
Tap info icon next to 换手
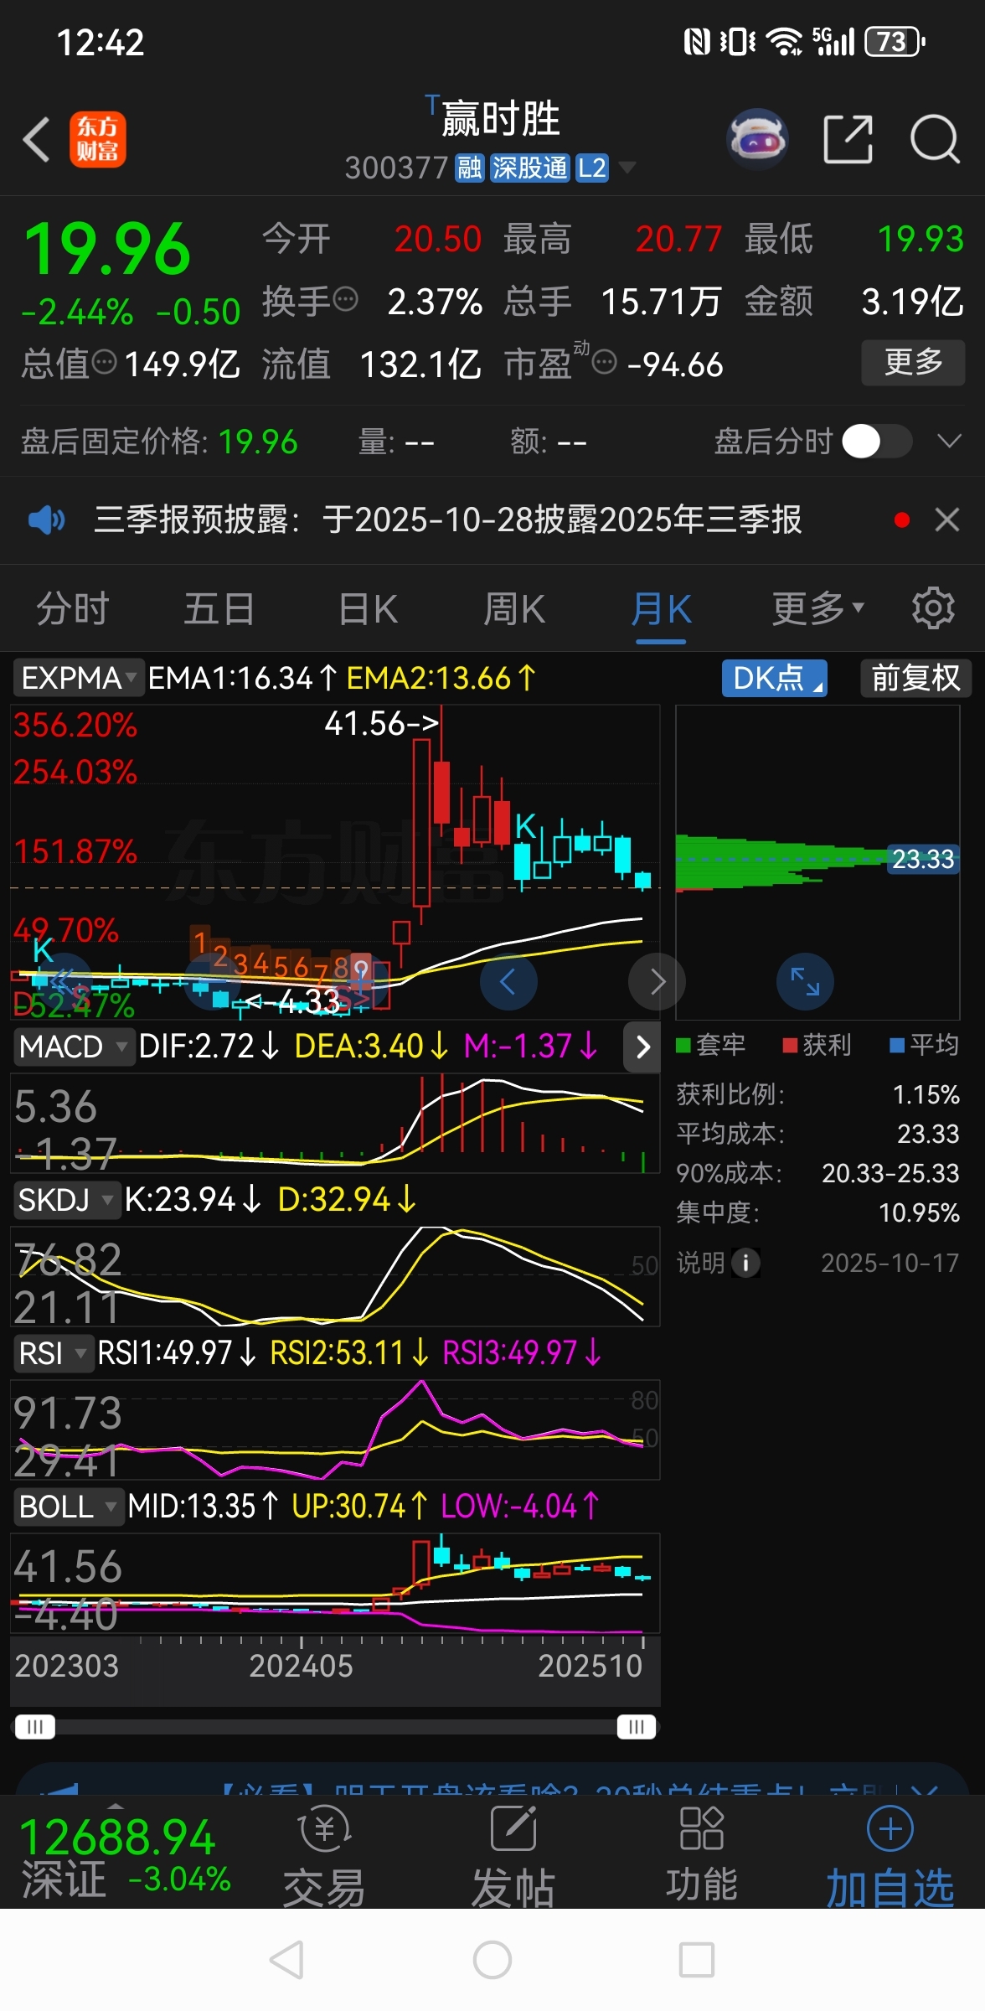[345, 298]
